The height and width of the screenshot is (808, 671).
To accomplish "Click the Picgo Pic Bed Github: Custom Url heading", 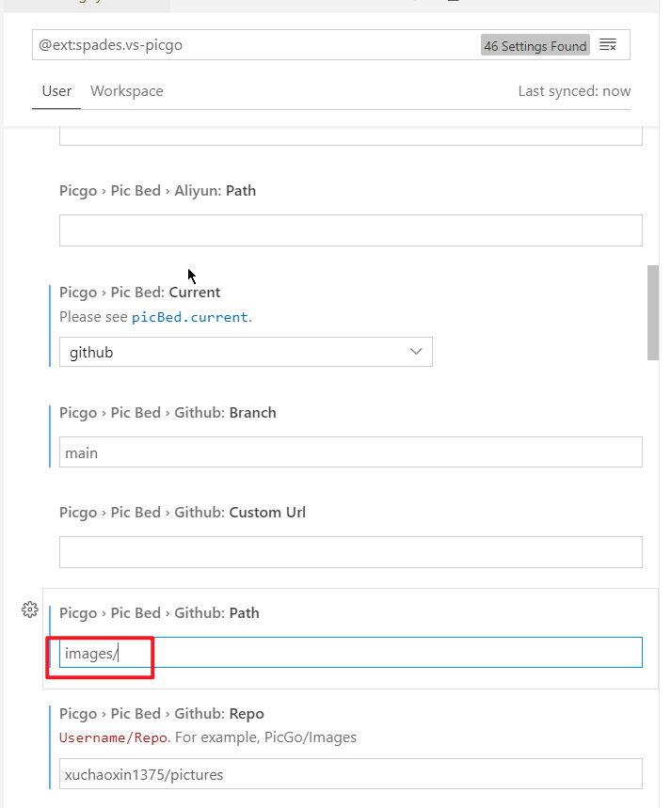I will (183, 513).
